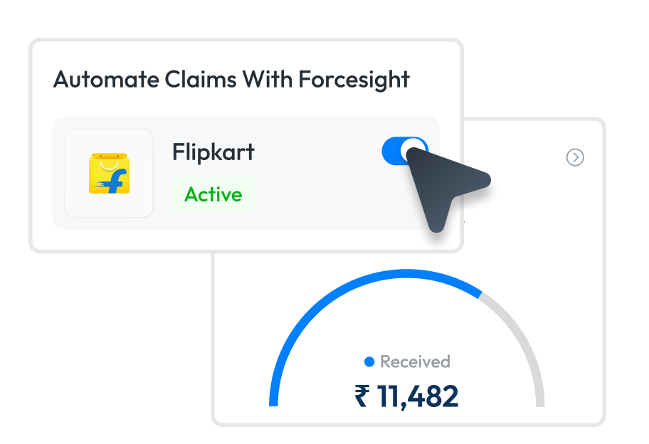This screenshot has height=444, width=649.
Task: Click the 11,482 received amount
Action: (x=418, y=396)
